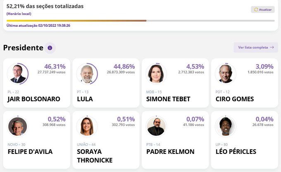Select Léo Péricles's candidate photo

click(x=226, y=126)
